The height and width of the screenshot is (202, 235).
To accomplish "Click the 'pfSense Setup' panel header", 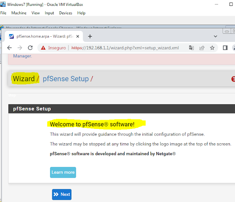I will coord(122,109).
